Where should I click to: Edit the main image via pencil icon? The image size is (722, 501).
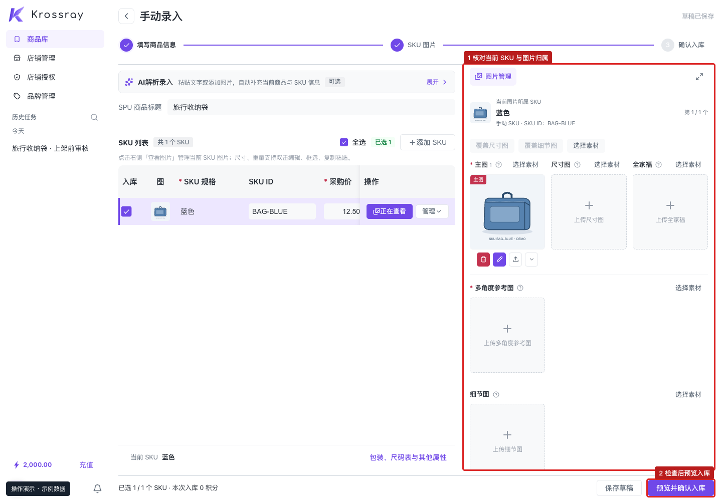pos(499,260)
